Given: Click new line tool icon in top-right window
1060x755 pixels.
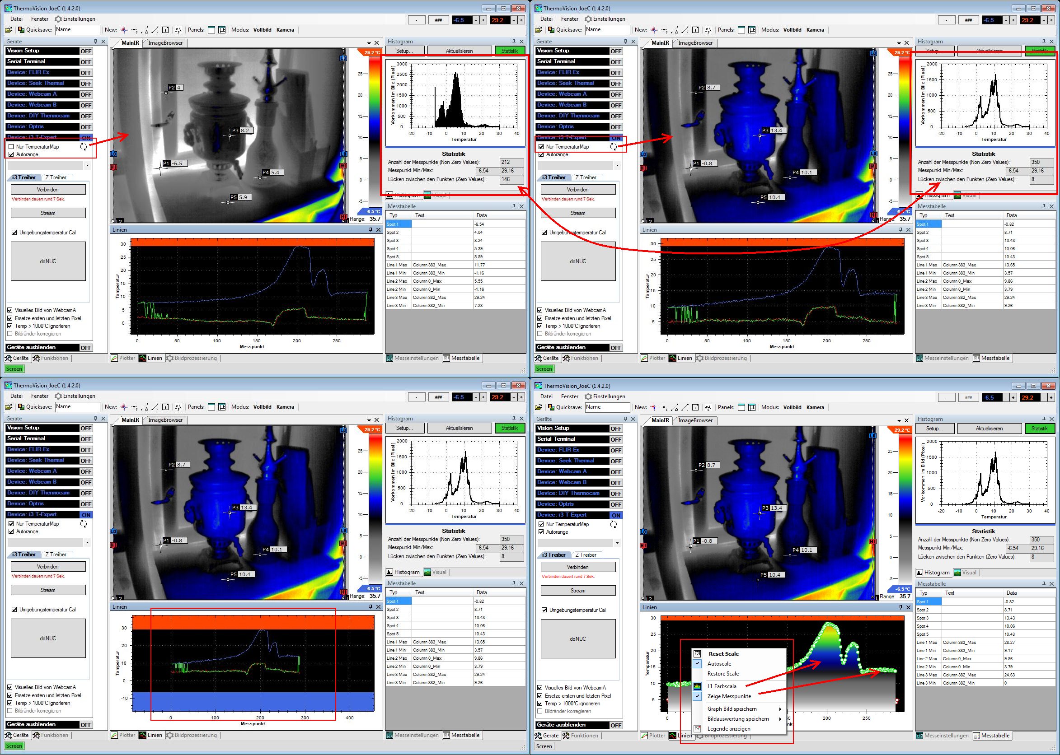Looking at the screenshot, I should click(685, 30).
